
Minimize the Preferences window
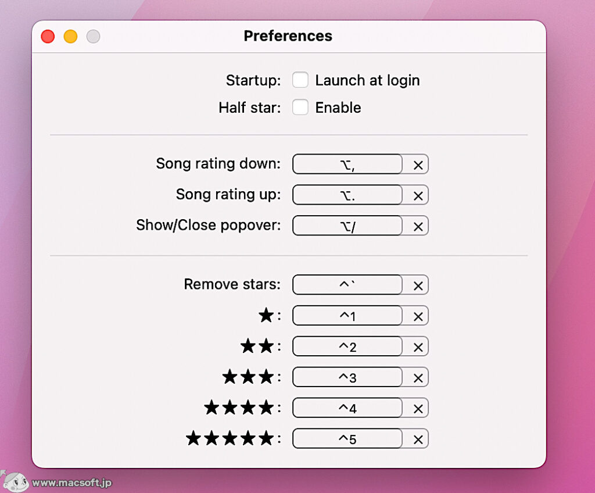70,36
